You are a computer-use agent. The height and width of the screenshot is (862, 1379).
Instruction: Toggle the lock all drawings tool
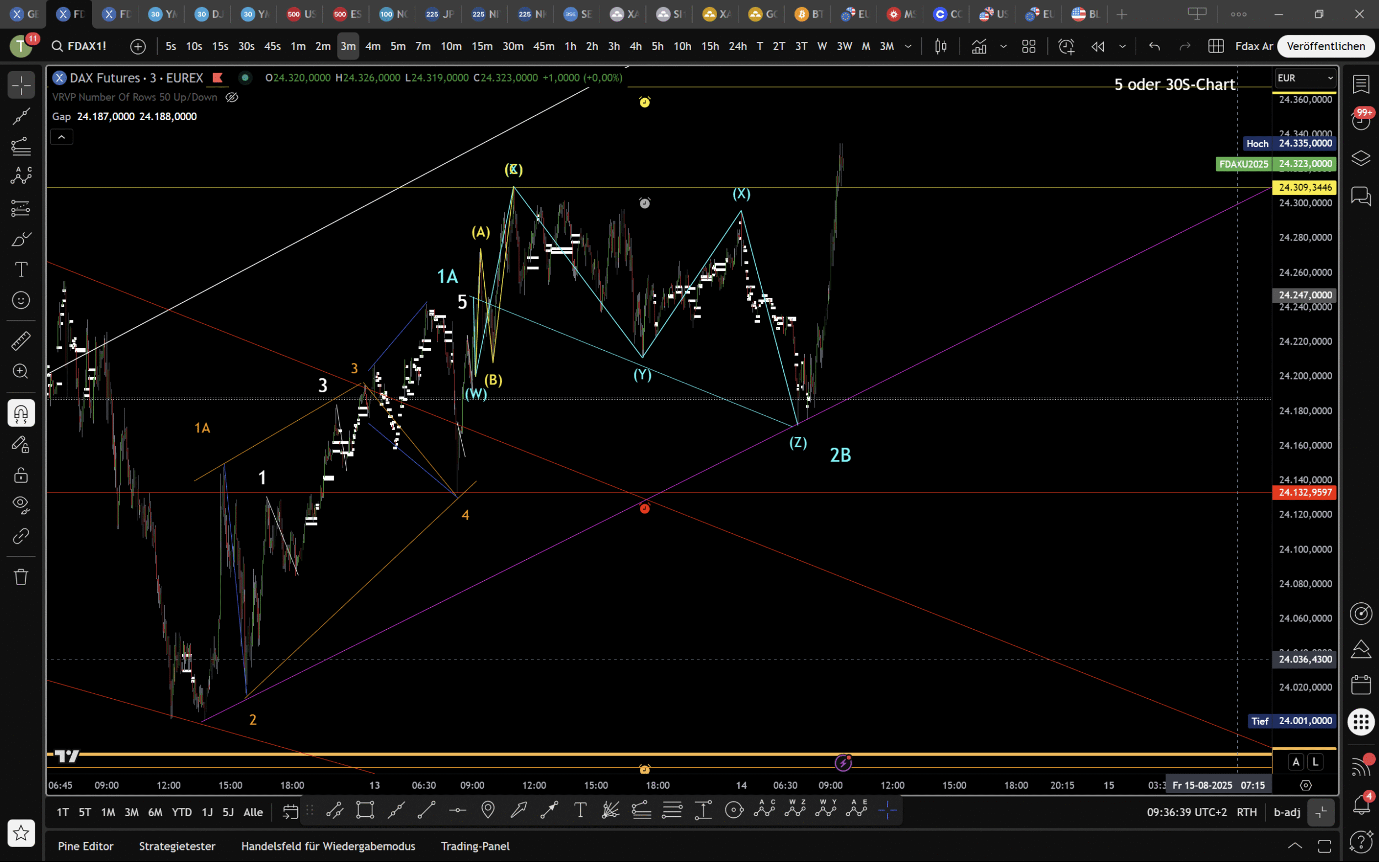(x=21, y=474)
